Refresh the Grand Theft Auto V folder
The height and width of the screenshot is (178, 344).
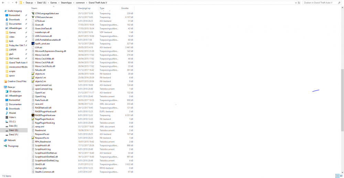[299, 3]
